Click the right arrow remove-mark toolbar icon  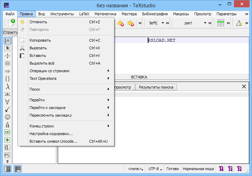[x=131, y=23]
